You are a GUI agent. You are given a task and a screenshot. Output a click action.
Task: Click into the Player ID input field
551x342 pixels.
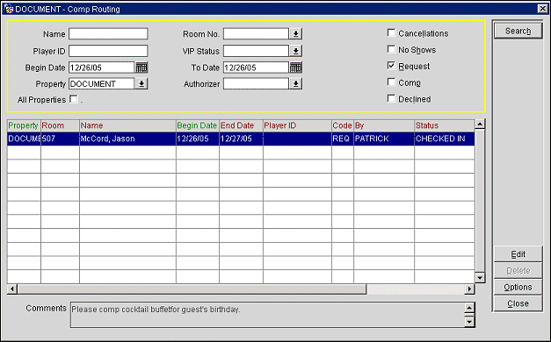(108, 51)
